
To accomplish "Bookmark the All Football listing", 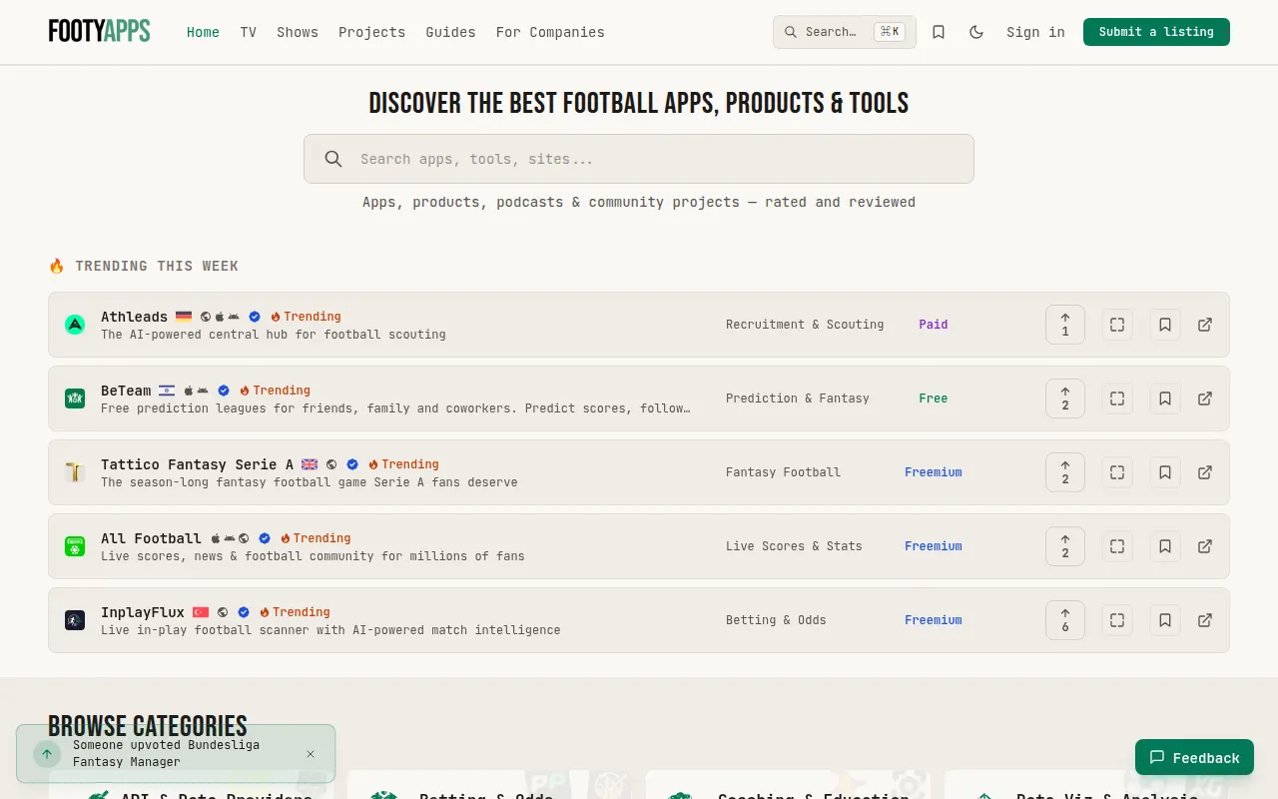I will coord(1165,546).
